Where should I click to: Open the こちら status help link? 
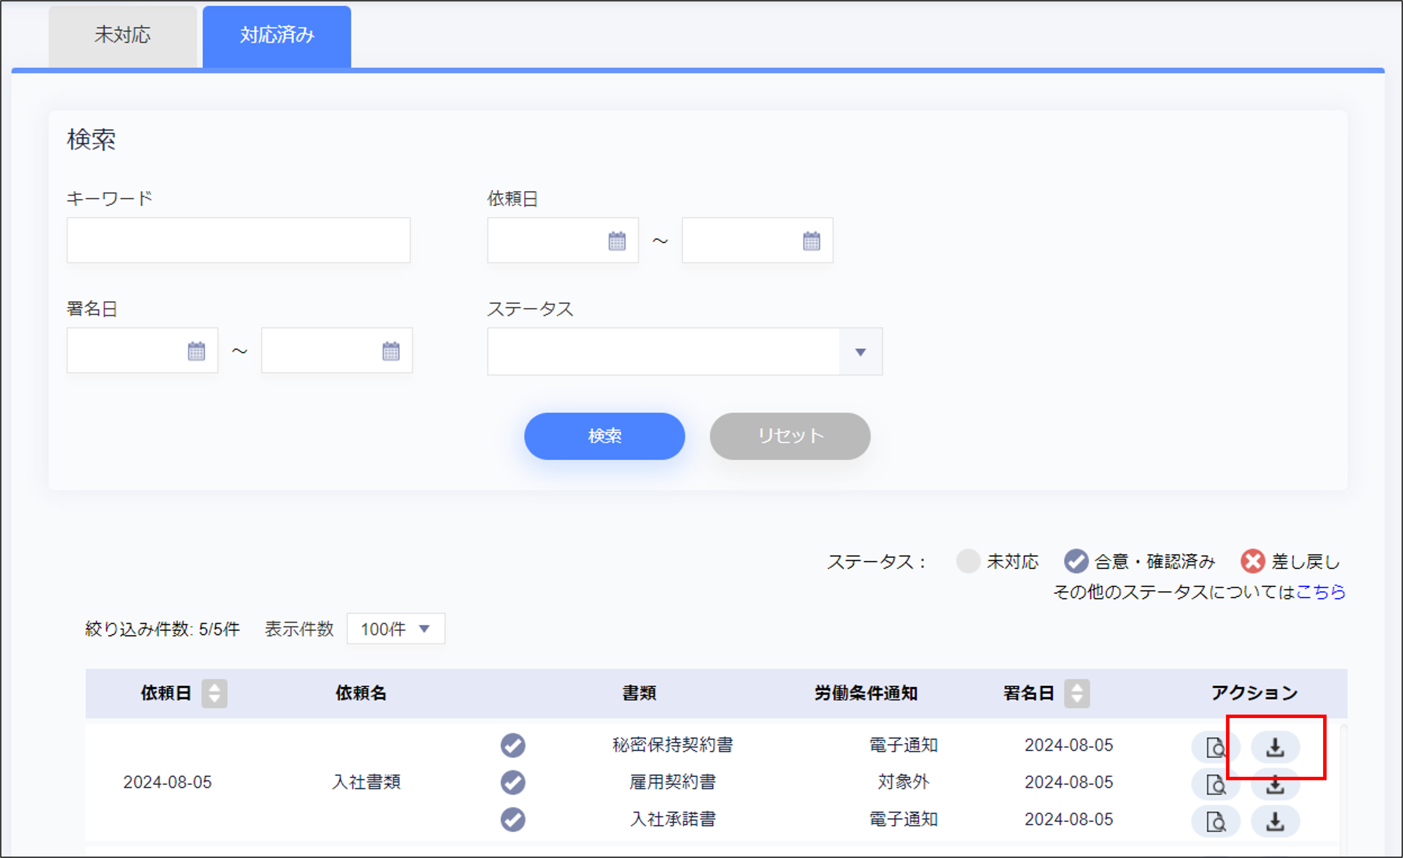tap(1320, 592)
